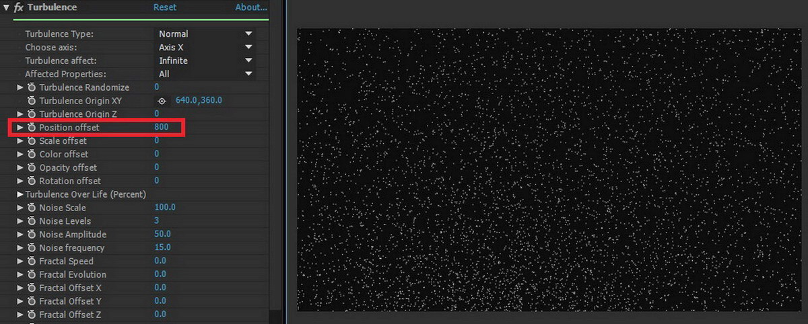Toggle the Opacity offset stopwatch

pyautogui.click(x=32, y=167)
